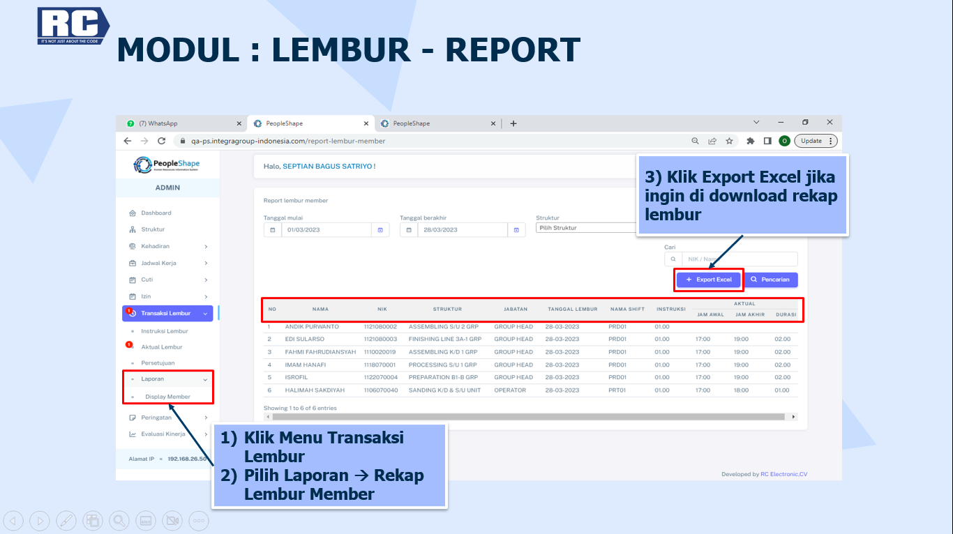
Task: Expand the Jadwal Kerja submenu
Action: (206, 264)
